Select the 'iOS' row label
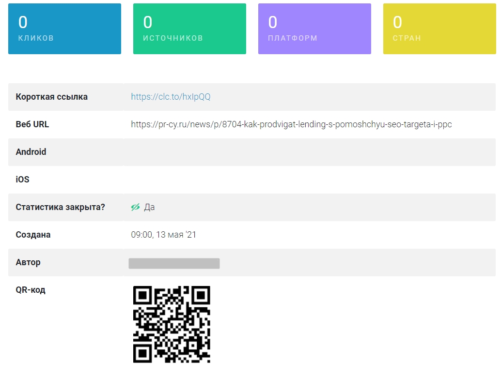 pyautogui.click(x=22, y=180)
